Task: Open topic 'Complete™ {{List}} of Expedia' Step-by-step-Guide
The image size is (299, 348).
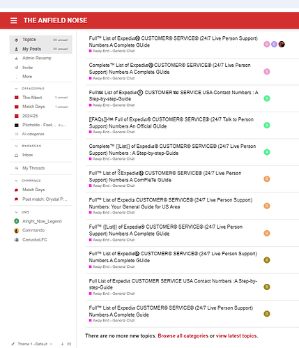Action: click(x=172, y=150)
